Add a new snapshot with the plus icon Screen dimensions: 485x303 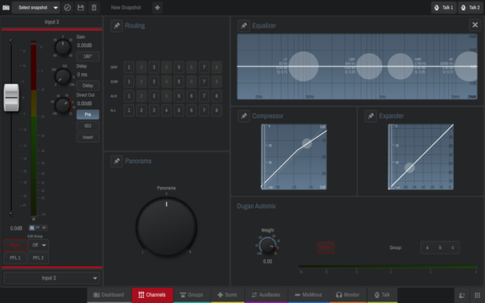[157, 8]
